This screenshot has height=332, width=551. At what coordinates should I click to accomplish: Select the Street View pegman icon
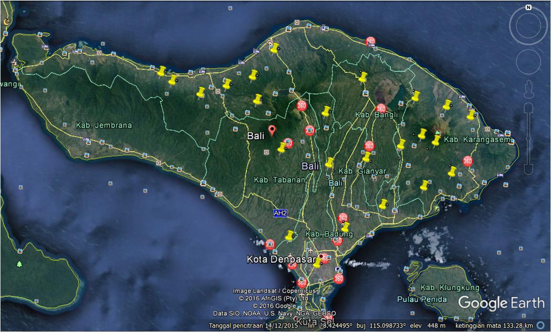coord(528,89)
